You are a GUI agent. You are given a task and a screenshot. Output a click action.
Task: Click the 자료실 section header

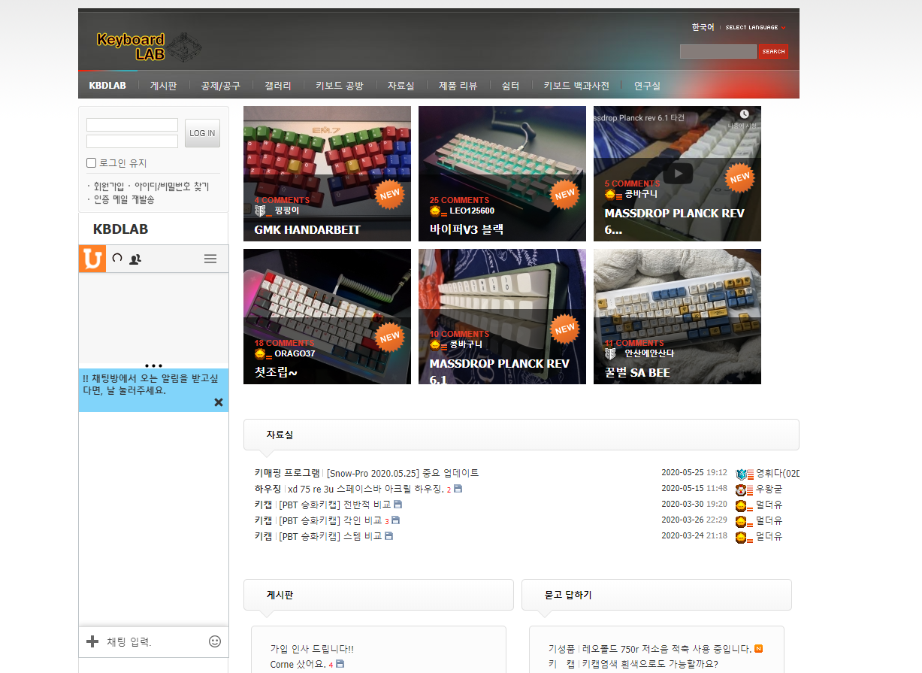click(x=521, y=435)
